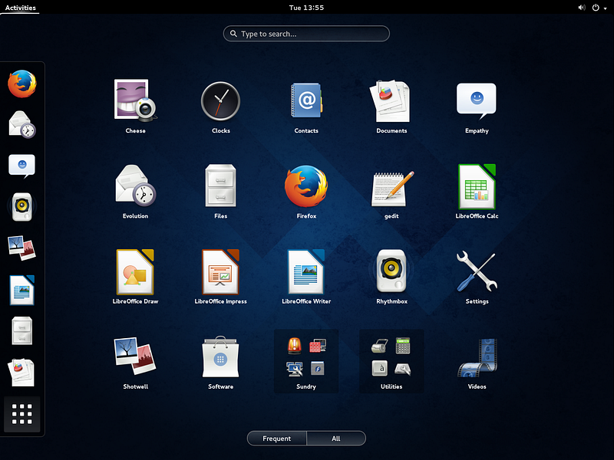Click the Shotwell photos icon in the dash
Viewport: 614px width, 460px height.
(x=22, y=248)
